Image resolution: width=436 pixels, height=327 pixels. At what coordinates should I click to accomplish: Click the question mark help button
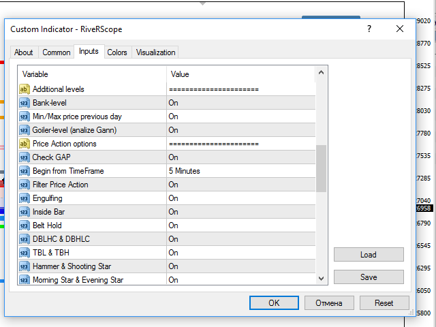(369, 29)
